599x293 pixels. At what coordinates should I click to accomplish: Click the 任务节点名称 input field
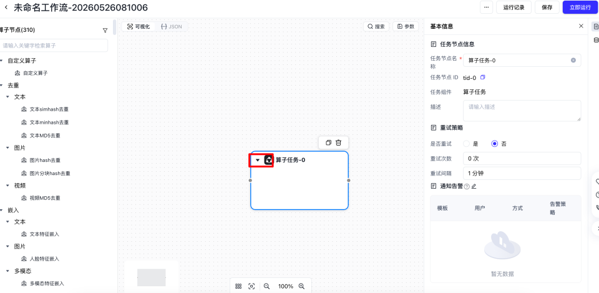(x=522, y=60)
